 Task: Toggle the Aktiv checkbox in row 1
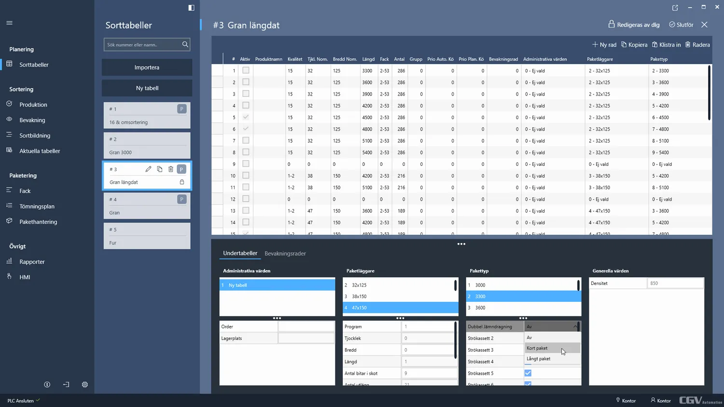pyautogui.click(x=246, y=70)
